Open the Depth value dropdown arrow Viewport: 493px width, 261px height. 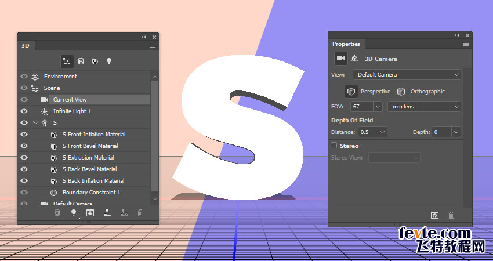click(456, 132)
